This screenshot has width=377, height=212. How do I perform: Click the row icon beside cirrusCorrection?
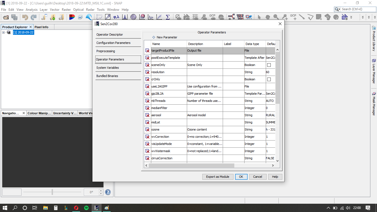[147, 158]
